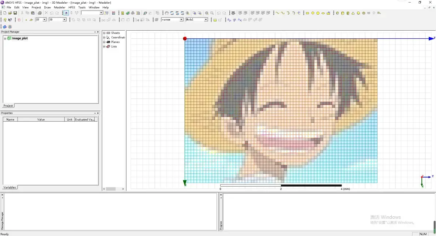This screenshot has height=236, width=436.
Task: Click the Show/Hide objects eye icon
Action: tap(233, 13)
